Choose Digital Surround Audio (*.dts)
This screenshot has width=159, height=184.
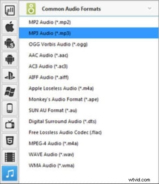pyautogui.click(x=89, y=122)
